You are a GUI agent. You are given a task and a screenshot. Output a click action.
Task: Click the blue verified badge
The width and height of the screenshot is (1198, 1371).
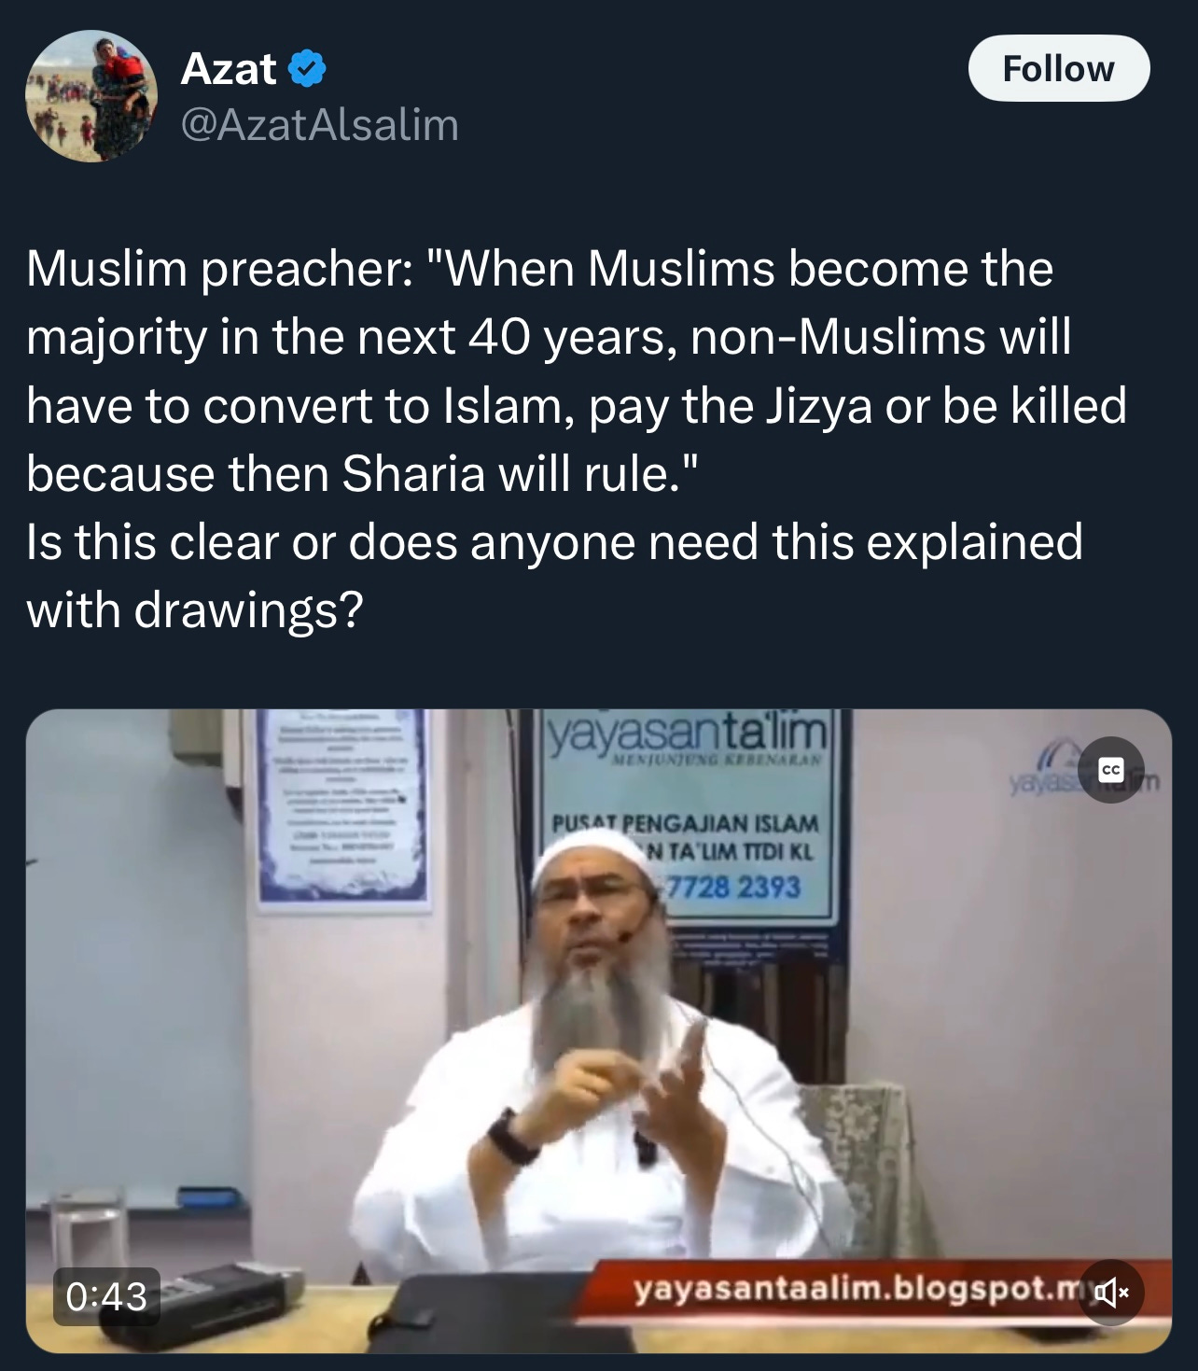tap(307, 69)
